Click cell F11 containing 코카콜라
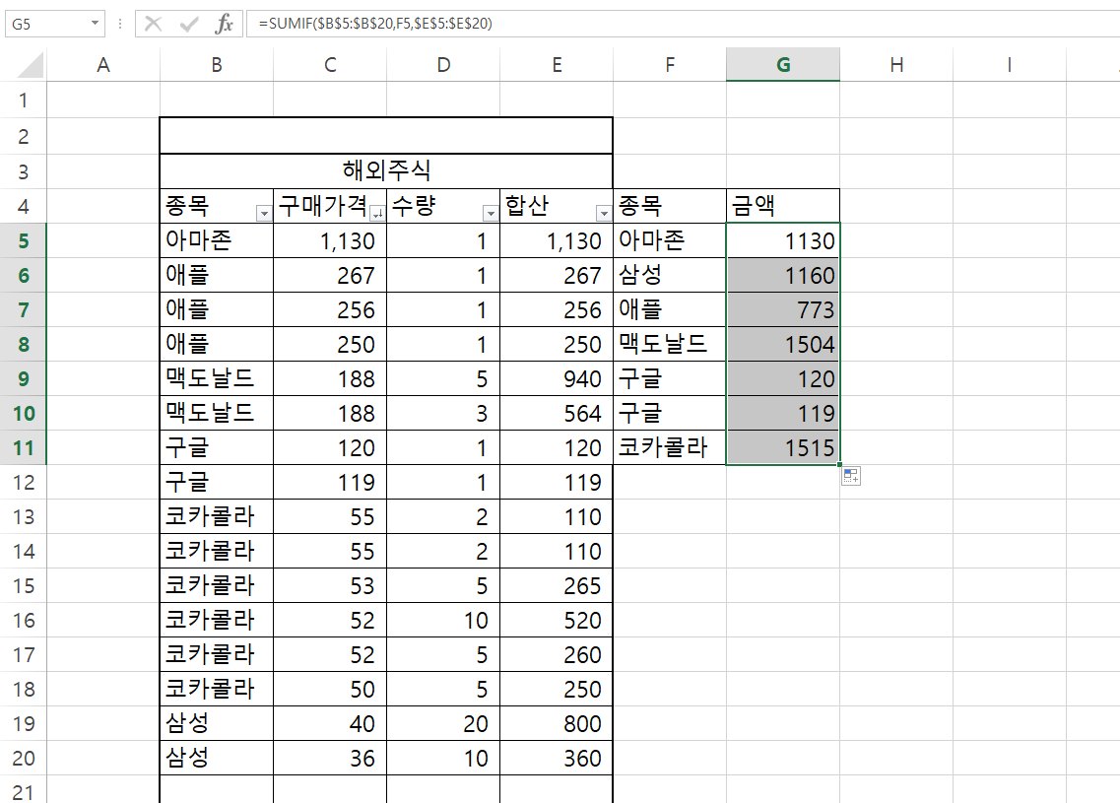The height and width of the screenshot is (803, 1120). coord(670,448)
